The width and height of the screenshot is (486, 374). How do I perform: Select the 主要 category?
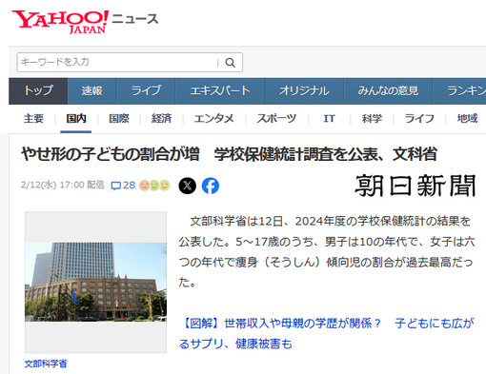pyautogui.click(x=33, y=119)
